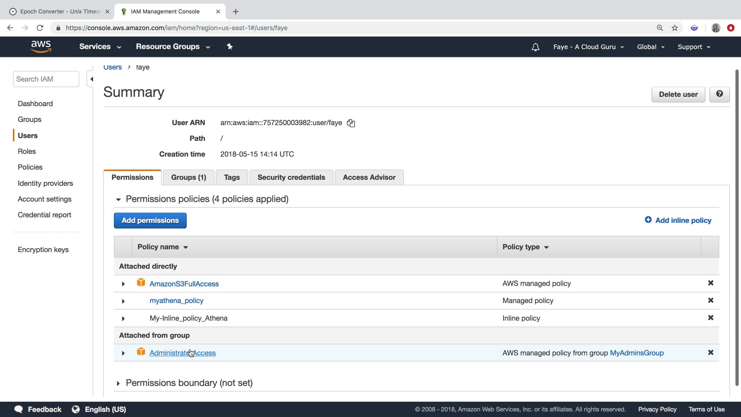
Task: Click the help question mark button
Action: (x=719, y=94)
